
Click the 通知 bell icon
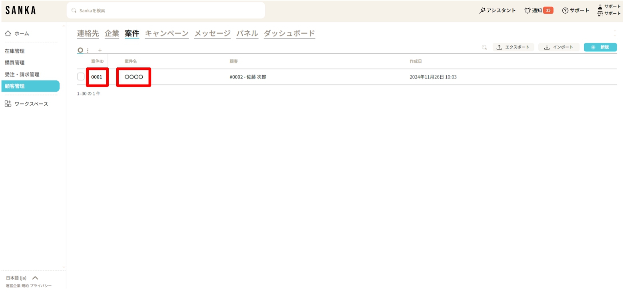point(527,10)
